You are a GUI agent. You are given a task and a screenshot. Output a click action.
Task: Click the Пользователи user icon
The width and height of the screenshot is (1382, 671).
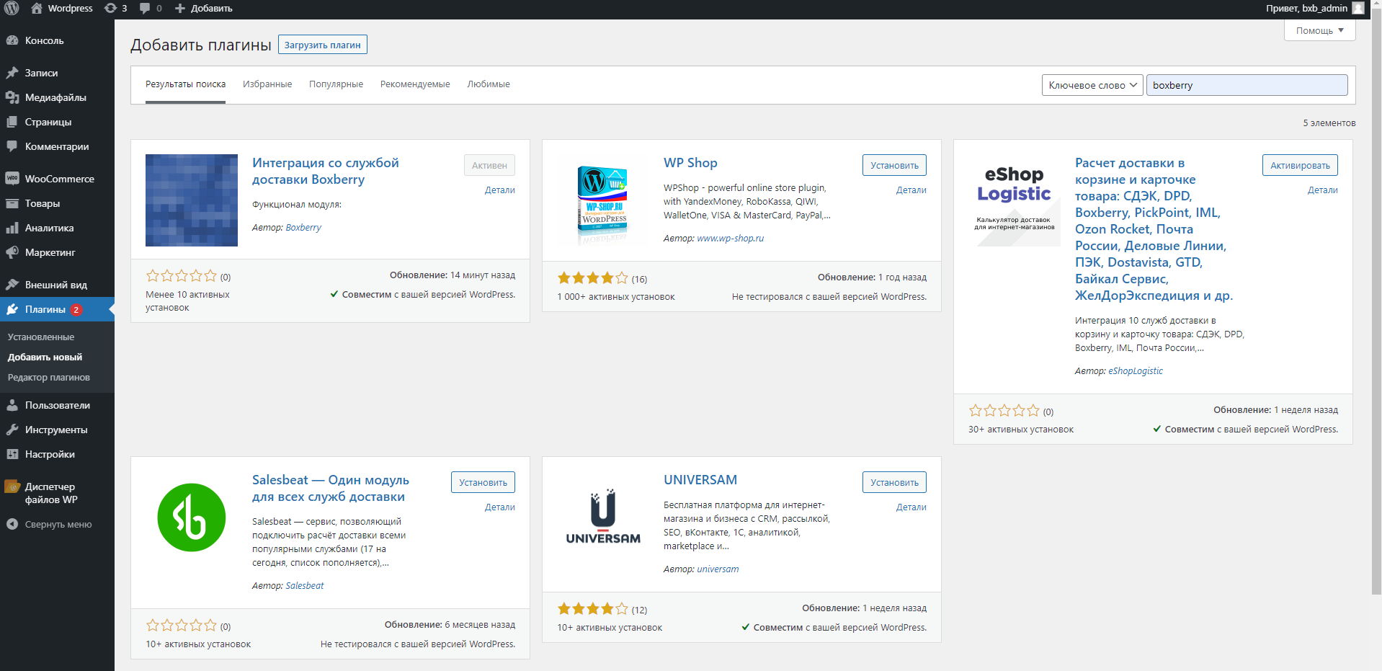pyautogui.click(x=12, y=405)
